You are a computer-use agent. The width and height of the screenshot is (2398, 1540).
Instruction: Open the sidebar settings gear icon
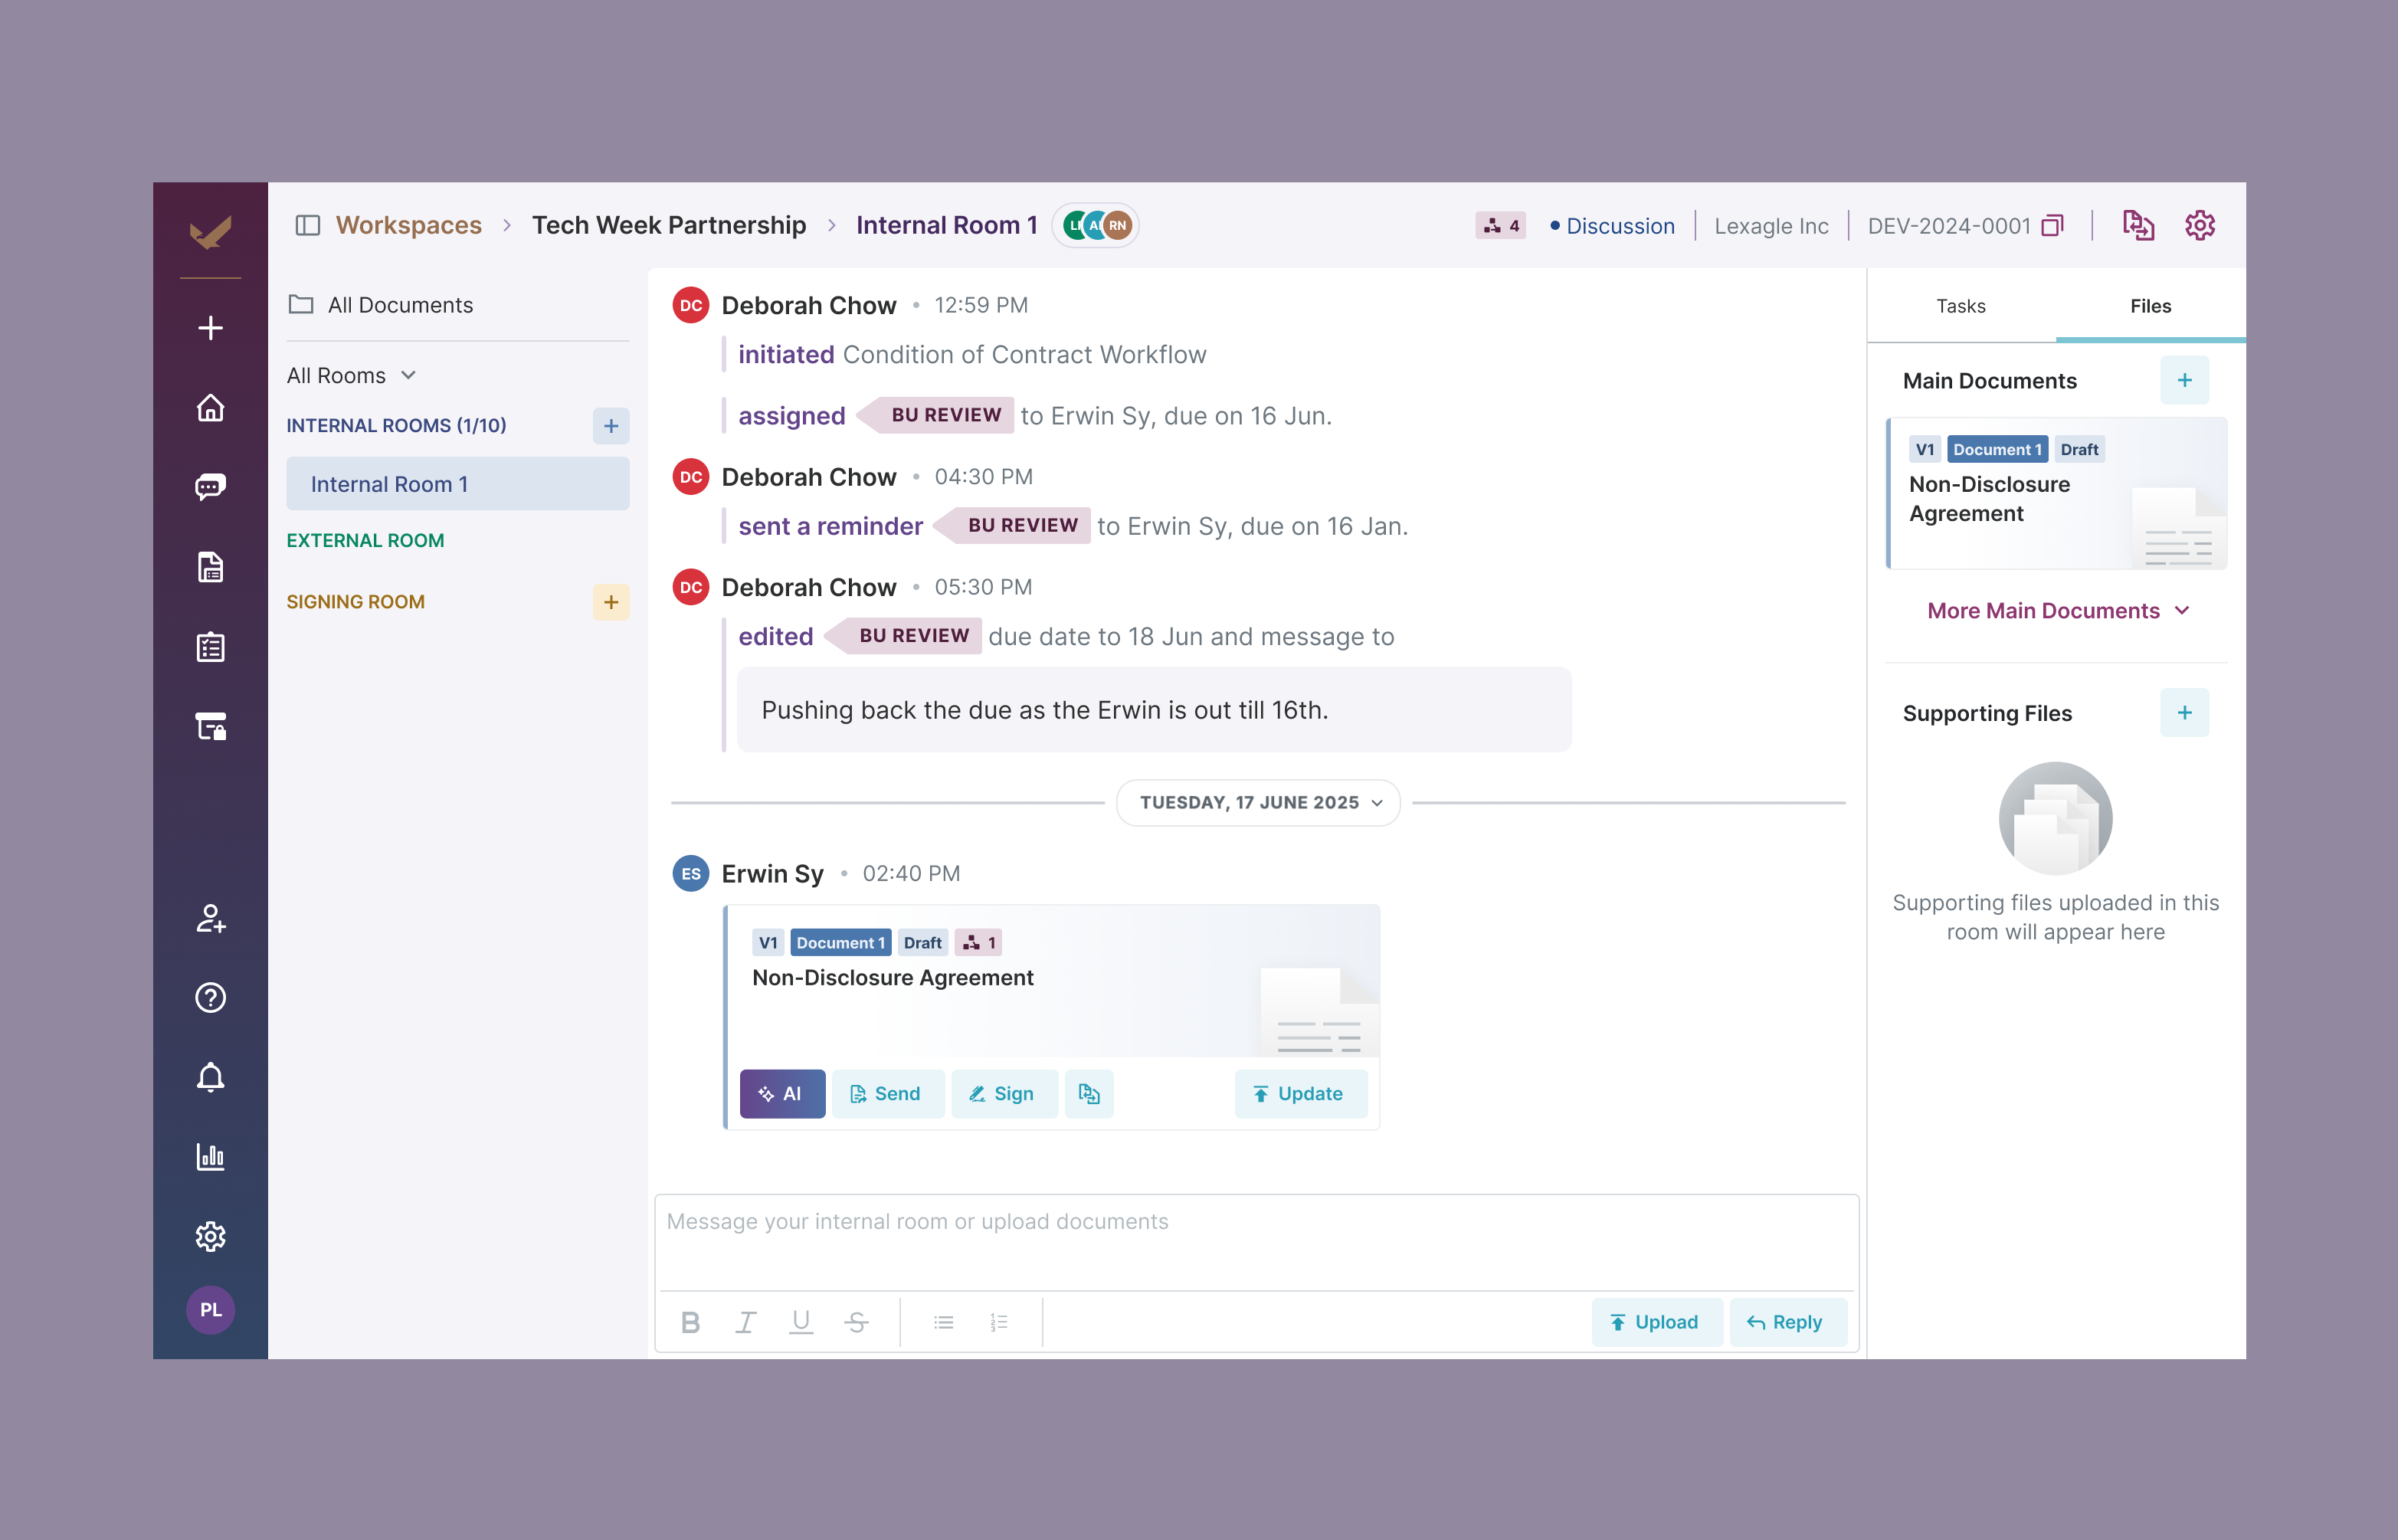pyautogui.click(x=210, y=1237)
